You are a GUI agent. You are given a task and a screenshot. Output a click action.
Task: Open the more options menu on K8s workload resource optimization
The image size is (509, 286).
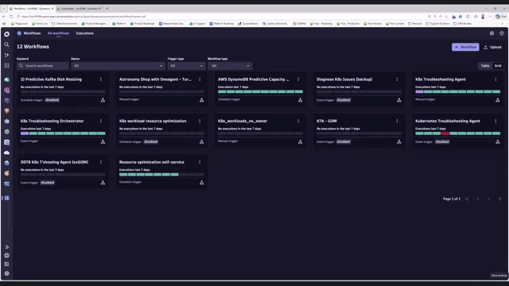[200, 121]
